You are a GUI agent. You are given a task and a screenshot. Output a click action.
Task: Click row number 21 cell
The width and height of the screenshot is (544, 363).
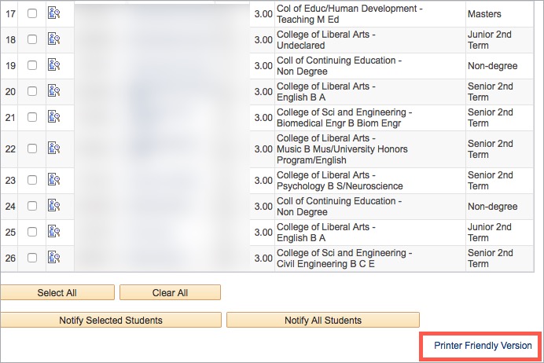pos(10,118)
